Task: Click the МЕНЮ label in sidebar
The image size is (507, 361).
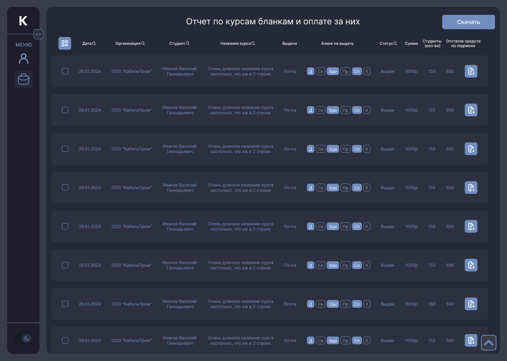Action: (24, 45)
